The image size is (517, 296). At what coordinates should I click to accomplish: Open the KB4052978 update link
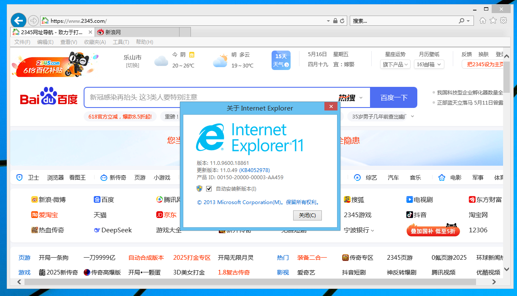[x=255, y=170]
